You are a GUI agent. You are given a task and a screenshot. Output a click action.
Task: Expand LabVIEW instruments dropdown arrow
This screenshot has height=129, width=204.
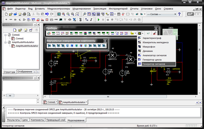coord(143,33)
